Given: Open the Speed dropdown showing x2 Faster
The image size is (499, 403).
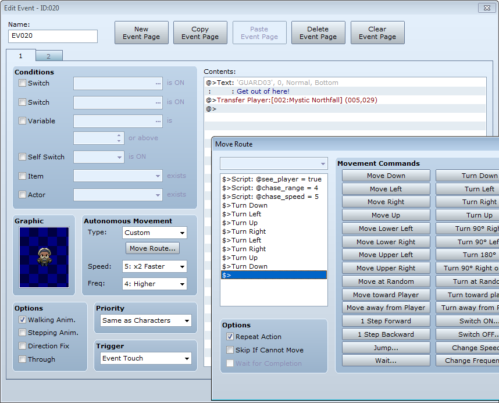Looking at the screenshot, I should coord(155,266).
